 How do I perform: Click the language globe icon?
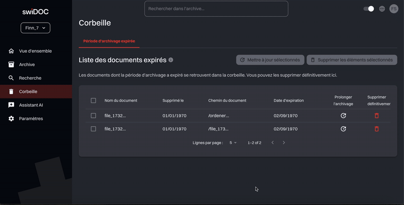[382, 9]
